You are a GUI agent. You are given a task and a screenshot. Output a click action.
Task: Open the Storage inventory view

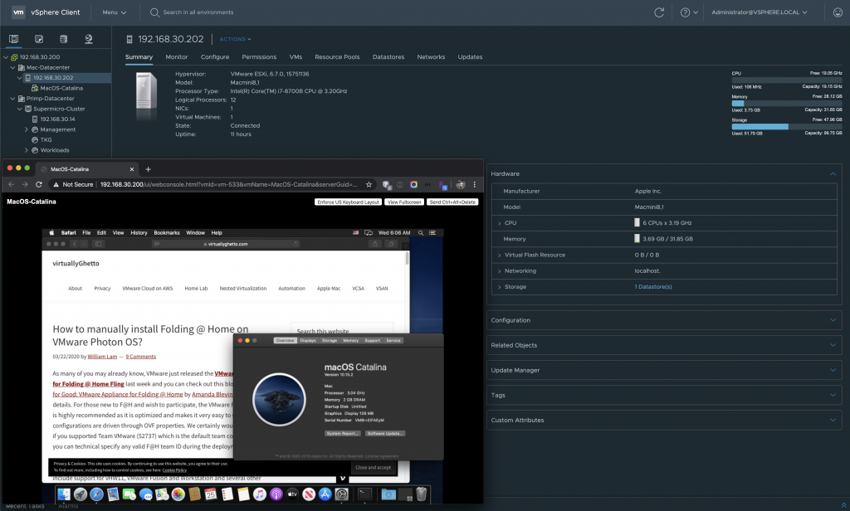coord(63,39)
